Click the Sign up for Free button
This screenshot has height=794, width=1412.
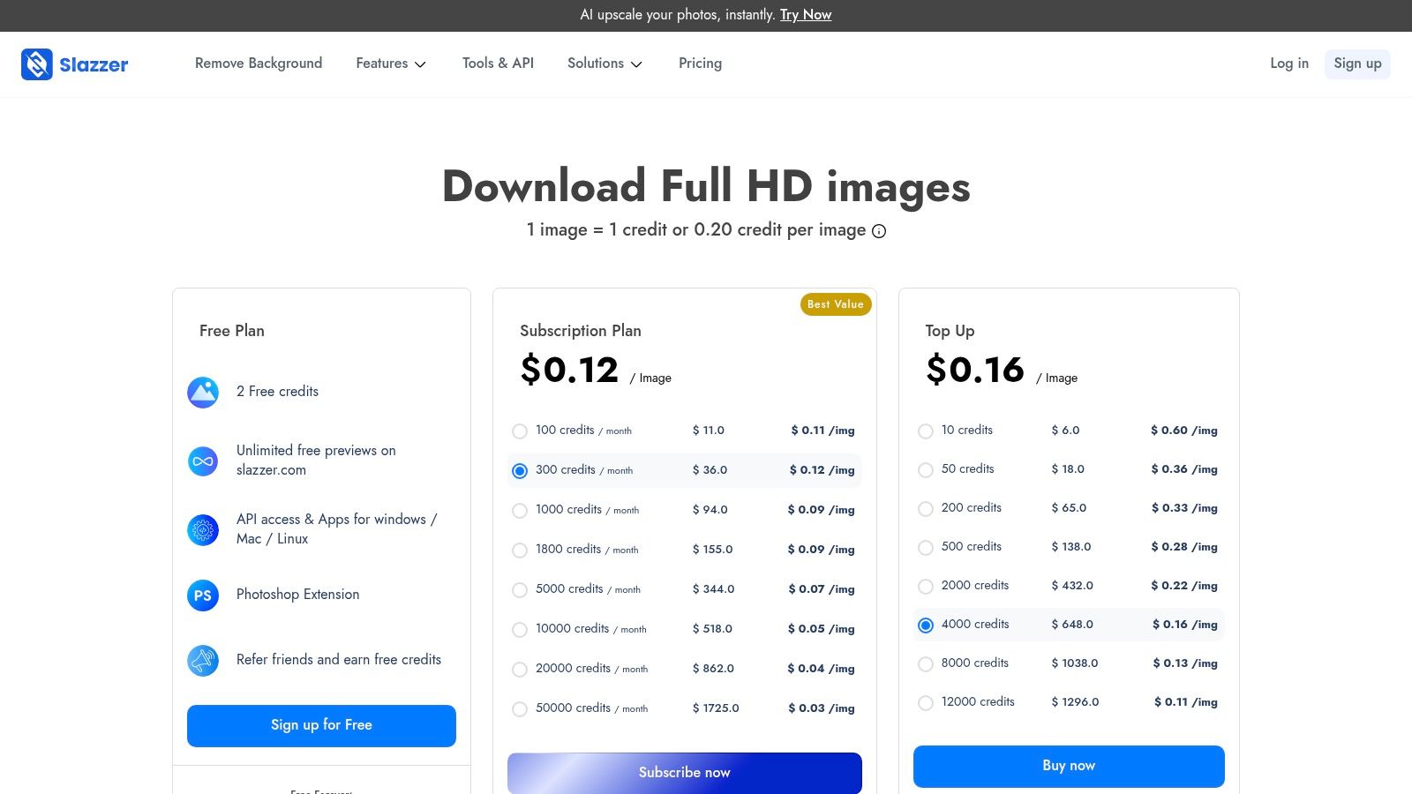click(x=321, y=725)
